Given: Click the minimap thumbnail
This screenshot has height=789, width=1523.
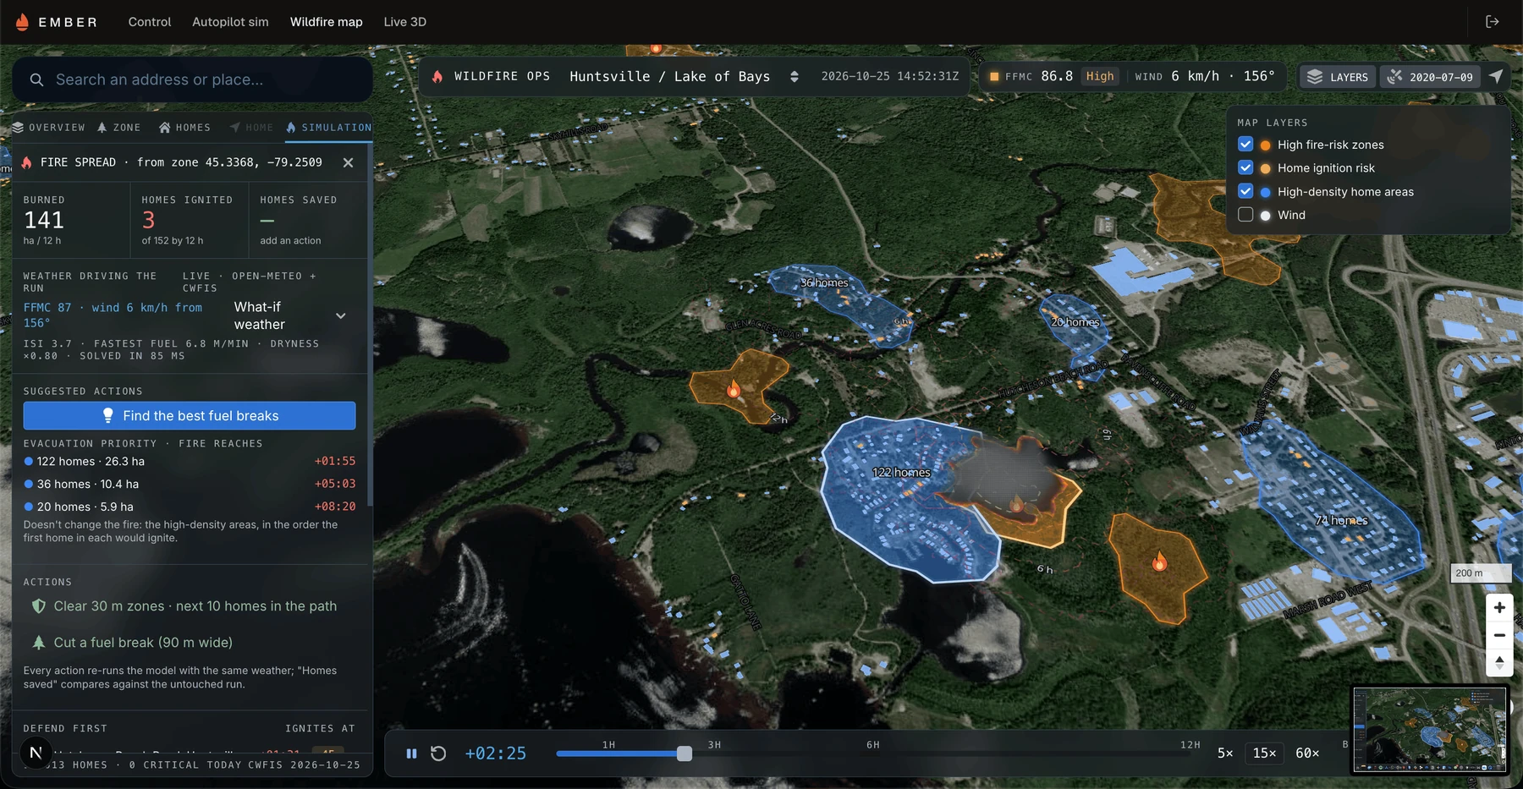Looking at the screenshot, I should [1430, 729].
